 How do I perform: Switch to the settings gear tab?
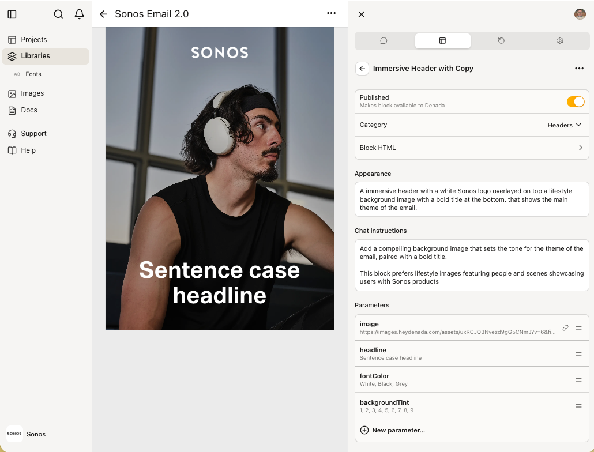(x=560, y=40)
